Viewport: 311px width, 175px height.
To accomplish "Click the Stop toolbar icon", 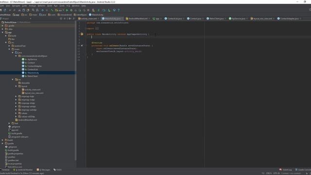I will 88,10.
